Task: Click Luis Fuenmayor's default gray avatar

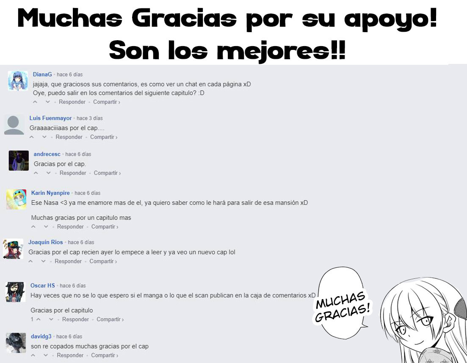Action: pyautogui.click(x=14, y=125)
